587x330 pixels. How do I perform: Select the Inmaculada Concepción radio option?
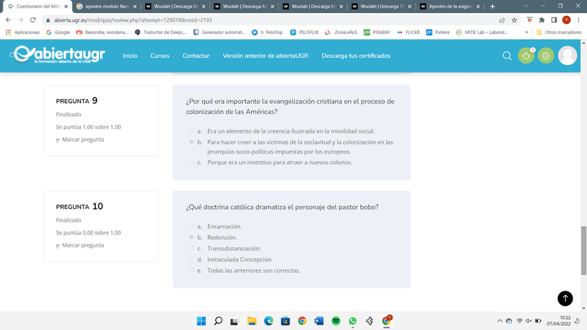click(x=191, y=259)
